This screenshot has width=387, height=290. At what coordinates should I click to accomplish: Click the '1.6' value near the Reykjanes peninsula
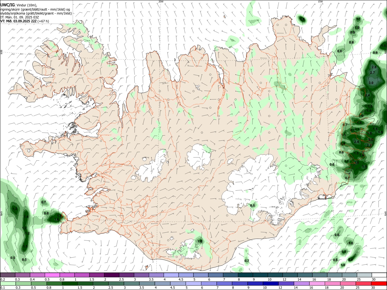click(x=56, y=220)
